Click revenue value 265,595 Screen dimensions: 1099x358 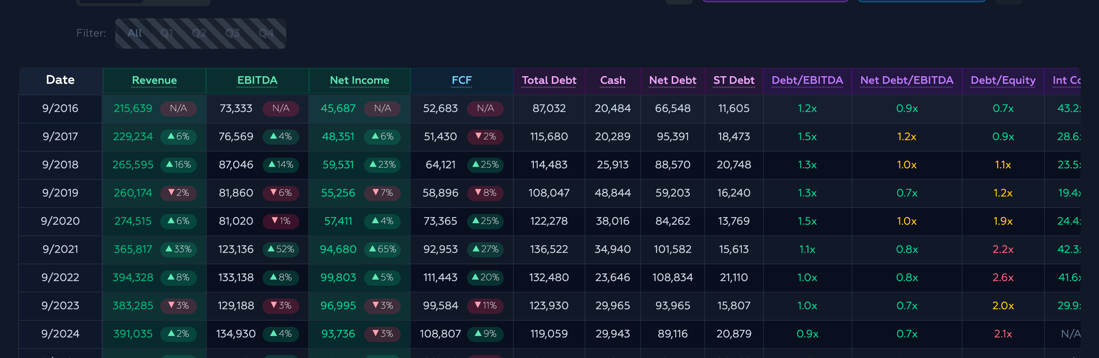133,165
